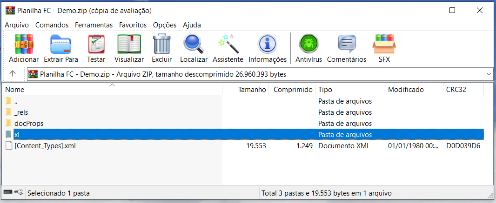Viewport: 496px width, 203px height.
Task: Click the docProps 'Pasta de arquivos' type cell
Action: click(x=345, y=124)
